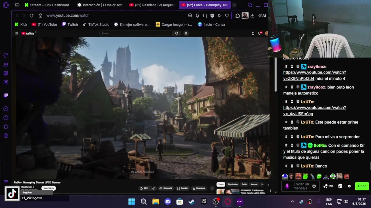Image resolution: width=371 pixels, height=208 pixels.
Task: Show more filter chips arrow
Action: pos(268,185)
